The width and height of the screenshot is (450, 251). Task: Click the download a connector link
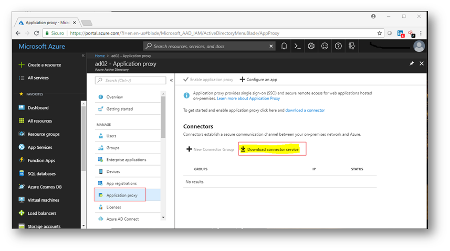(x=305, y=110)
